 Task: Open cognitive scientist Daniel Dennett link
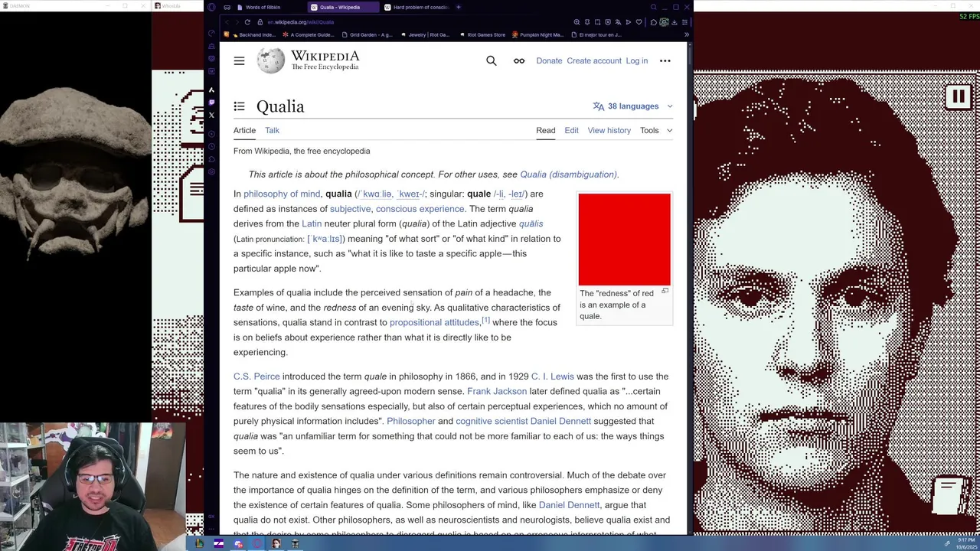click(x=523, y=421)
